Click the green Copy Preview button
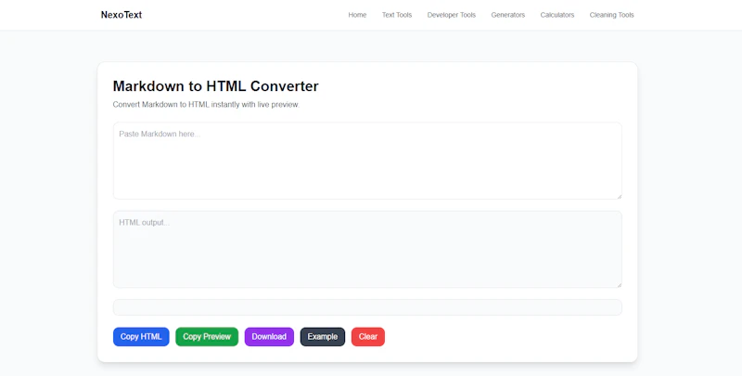 point(207,337)
